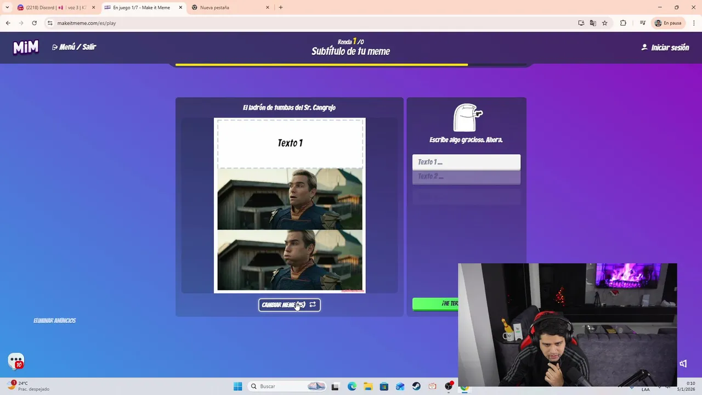Click the MiM logo
702x395 pixels.
pos(26,47)
